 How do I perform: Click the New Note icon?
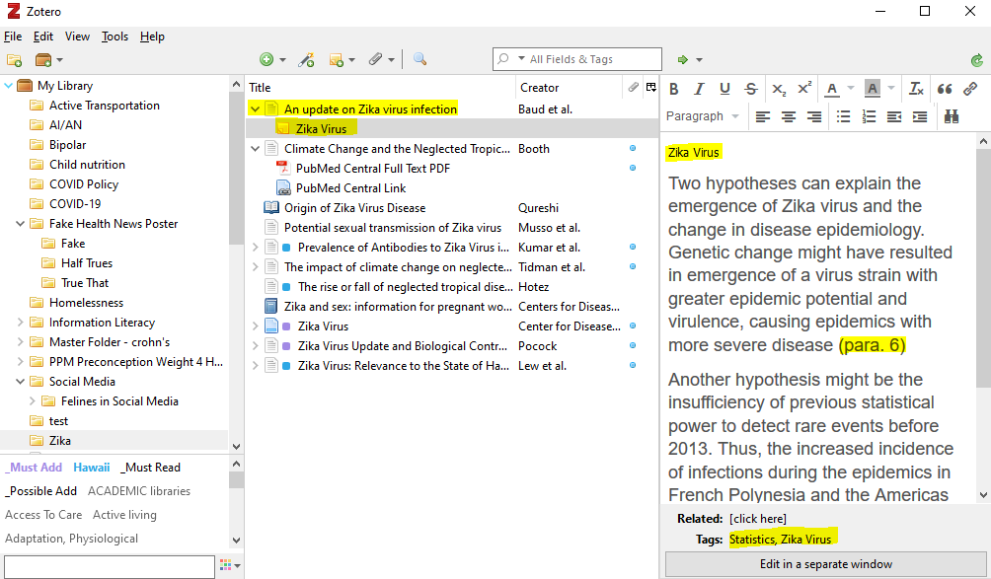(x=337, y=59)
